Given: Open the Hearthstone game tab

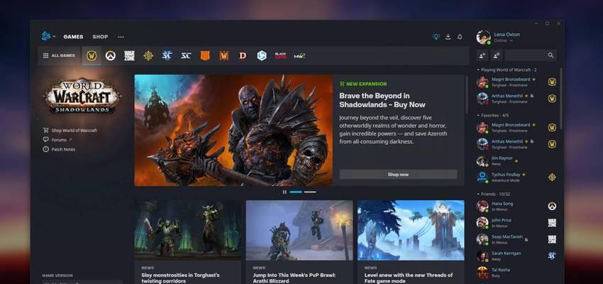Looking at the screenshot, I should click(x=148, y=56).
